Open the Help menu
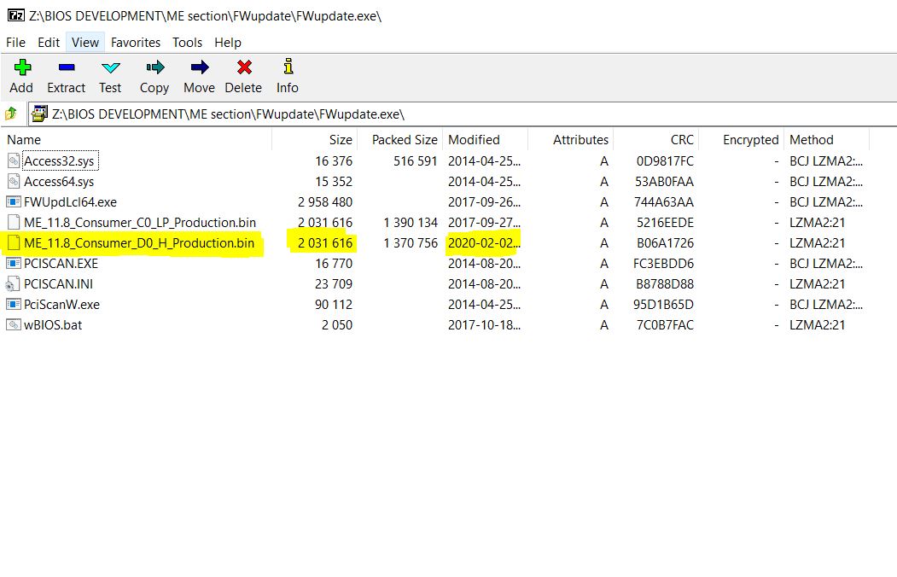This screenshot has width=897, height=577. click(228, 43)
